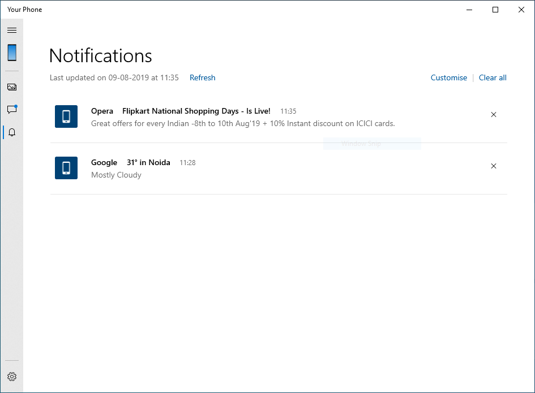Click the Google notification's phone app icon
This screenshot has height=393, width=535.
point(66,168)
